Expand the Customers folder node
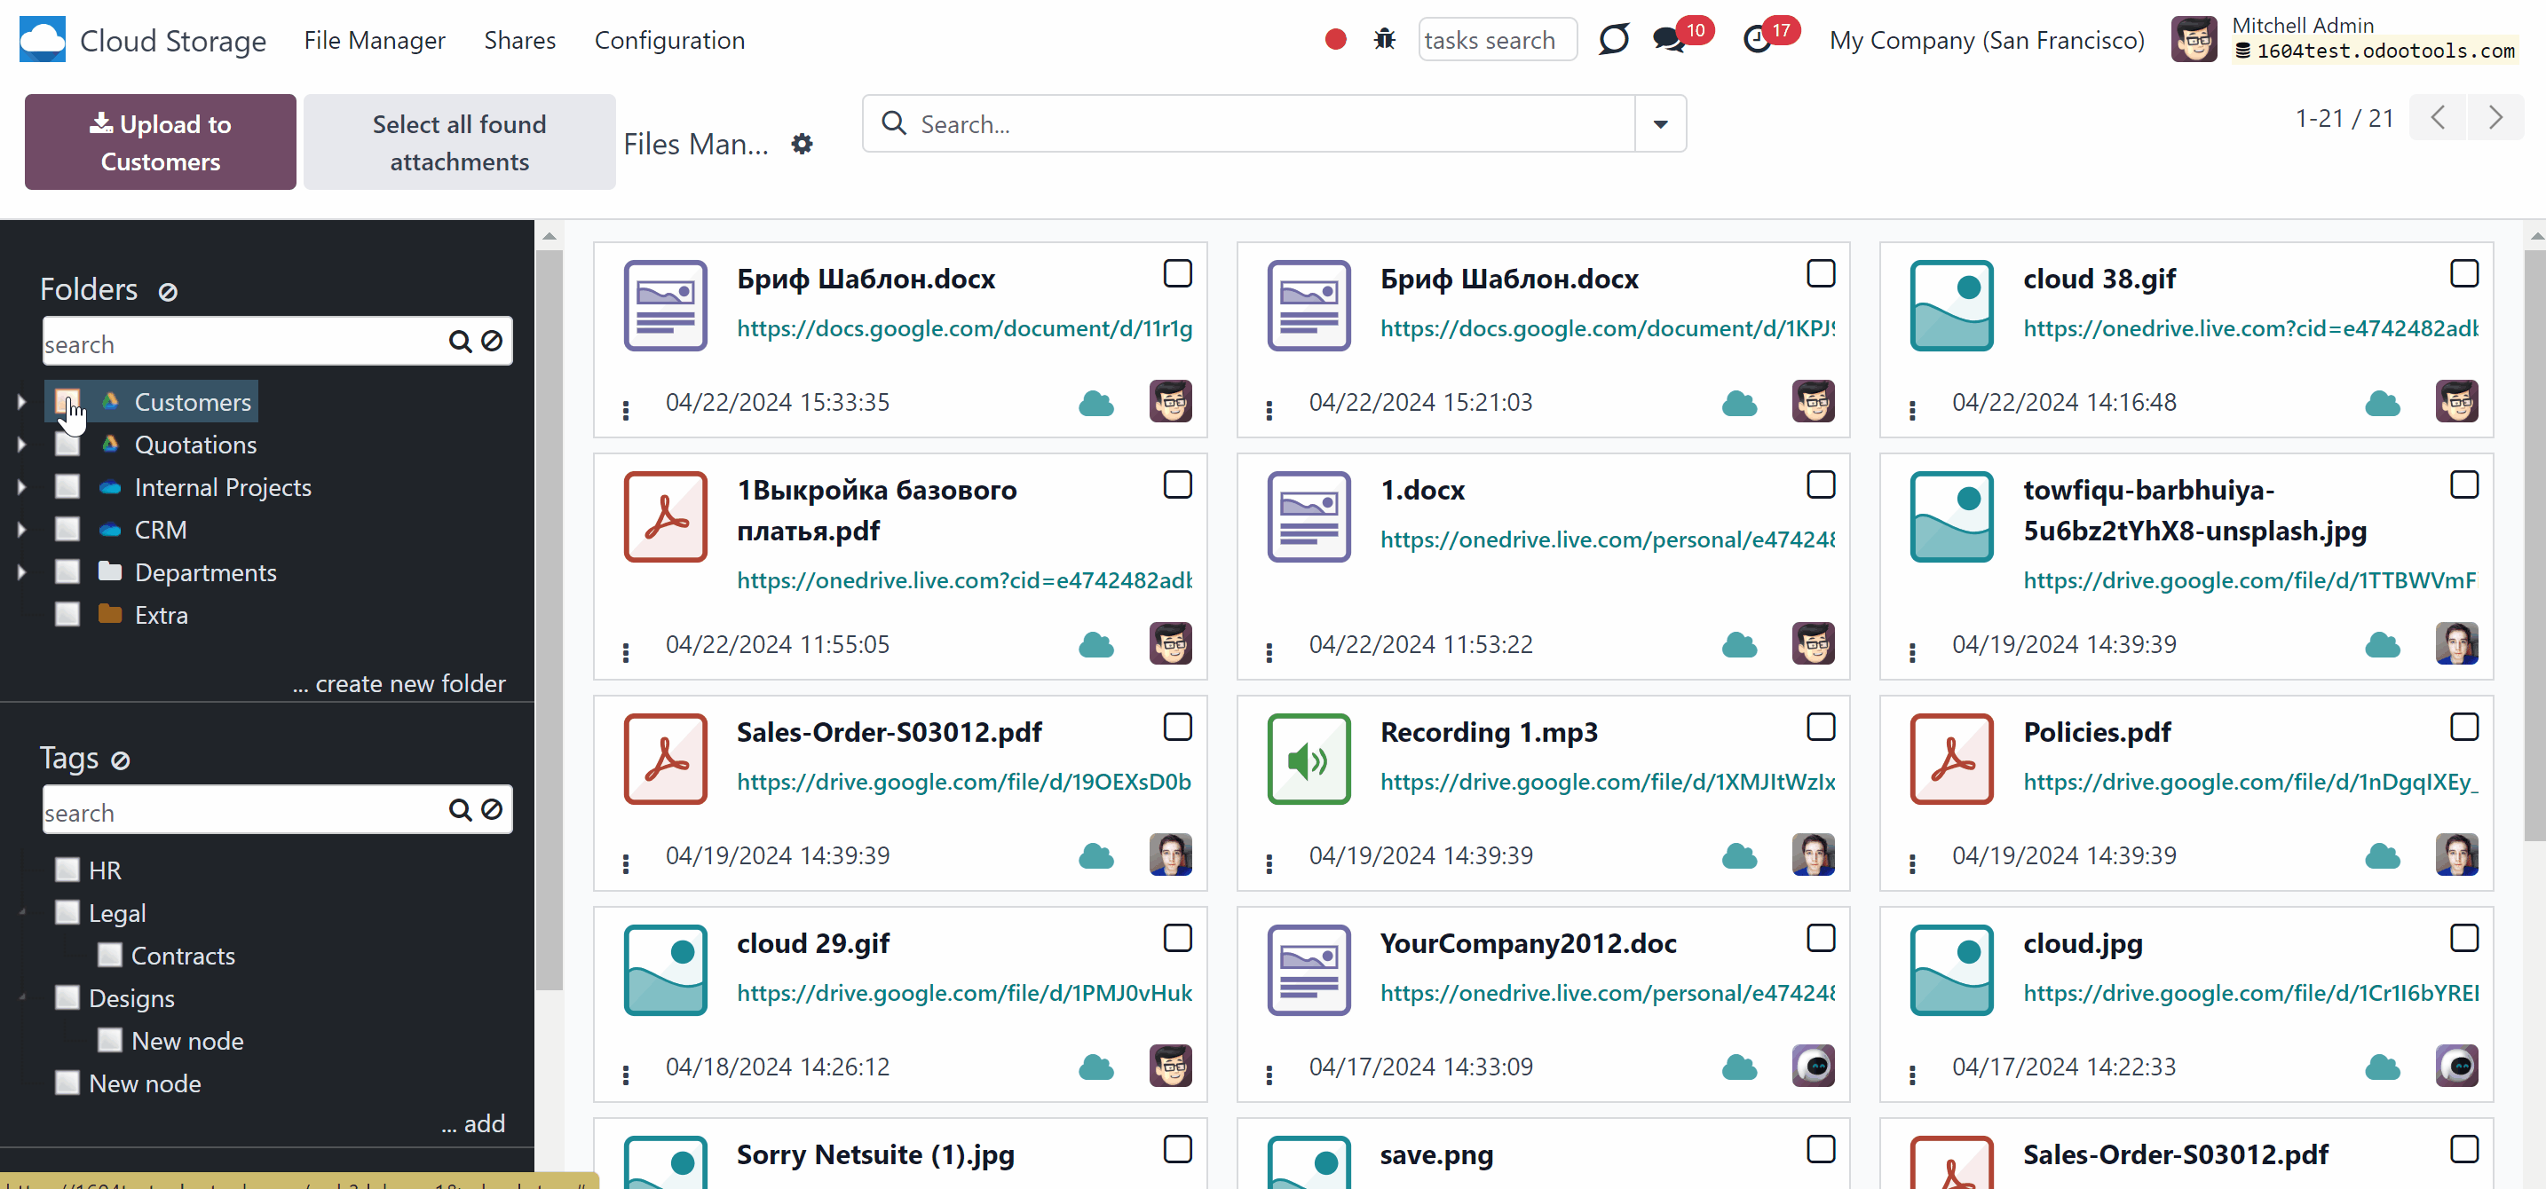Image resolution: width=2546 pixels, height=1189 pixels. coord(21,402)
